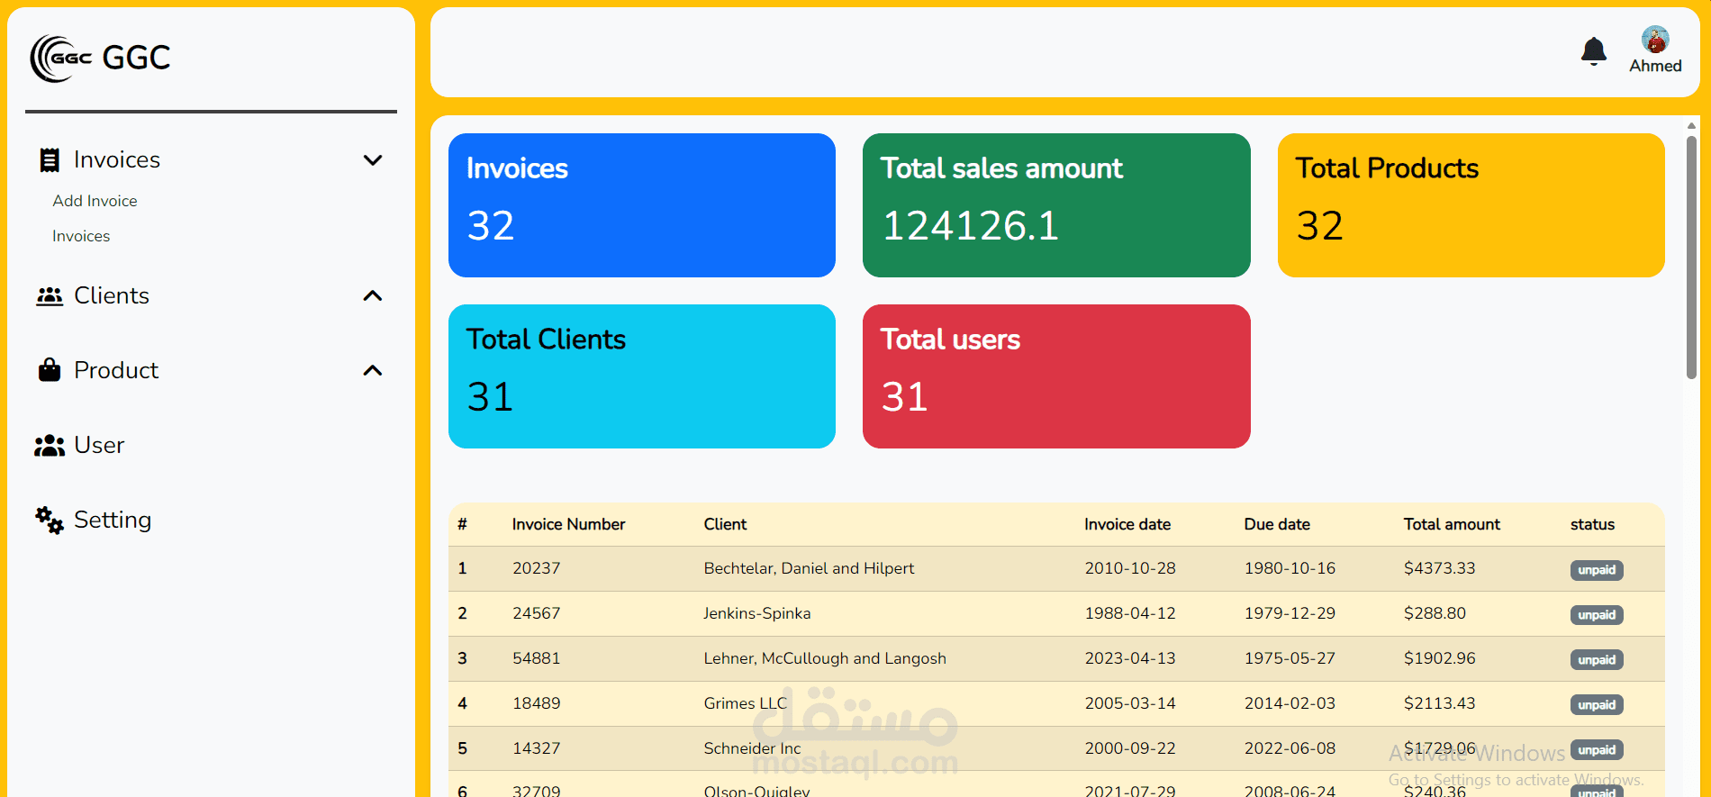Click due date 2014-02-03

coord(1290,703)
